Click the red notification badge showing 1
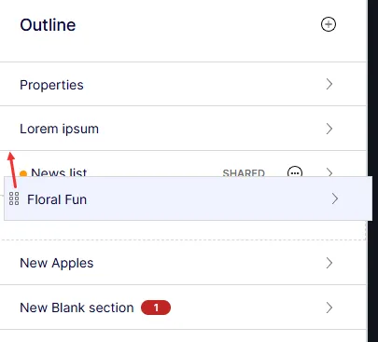Image resolution: width=378 pixels, height=342 pixels. click(x=156, y=308)
